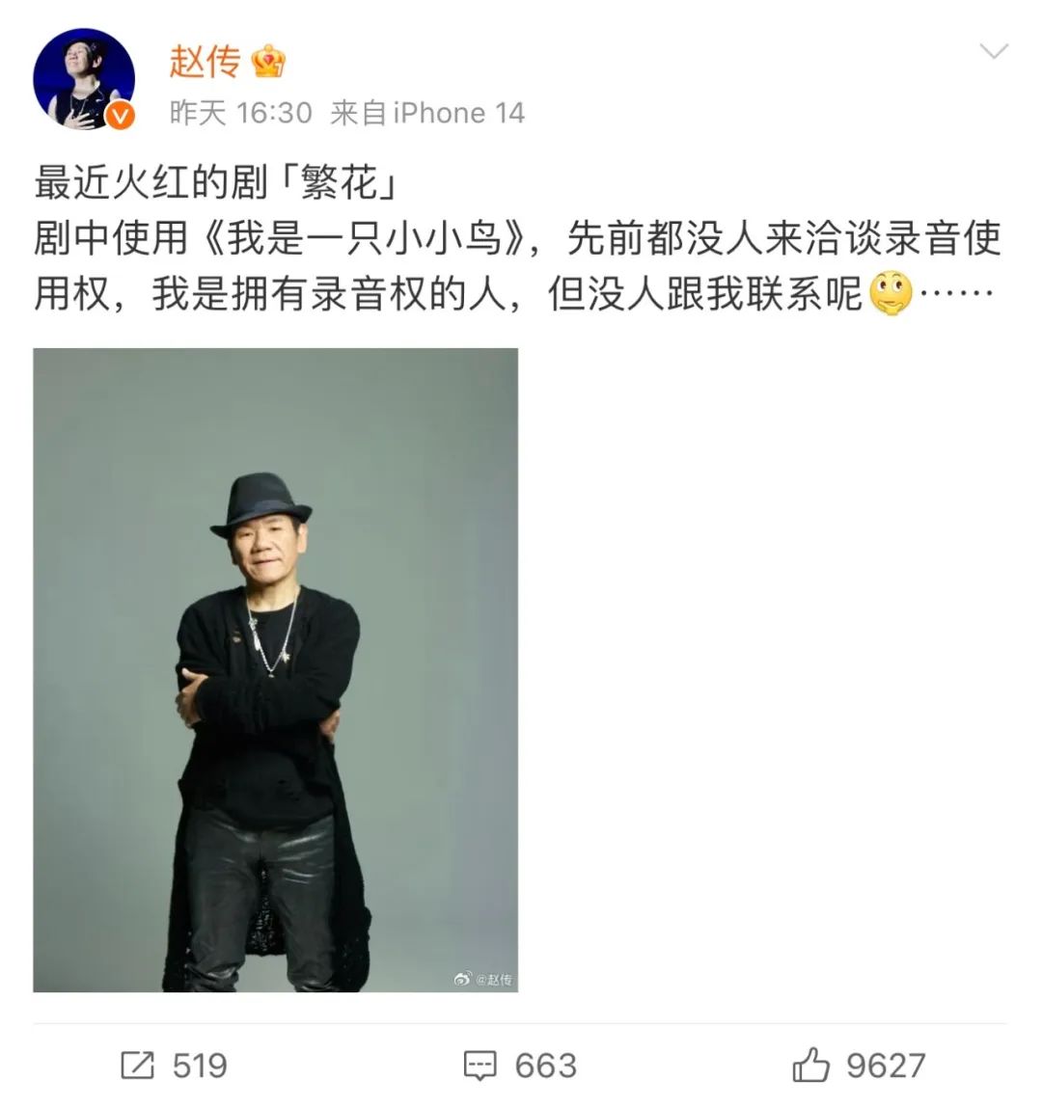View the 663 comments count
1042x1108 pixels.
546,1066
